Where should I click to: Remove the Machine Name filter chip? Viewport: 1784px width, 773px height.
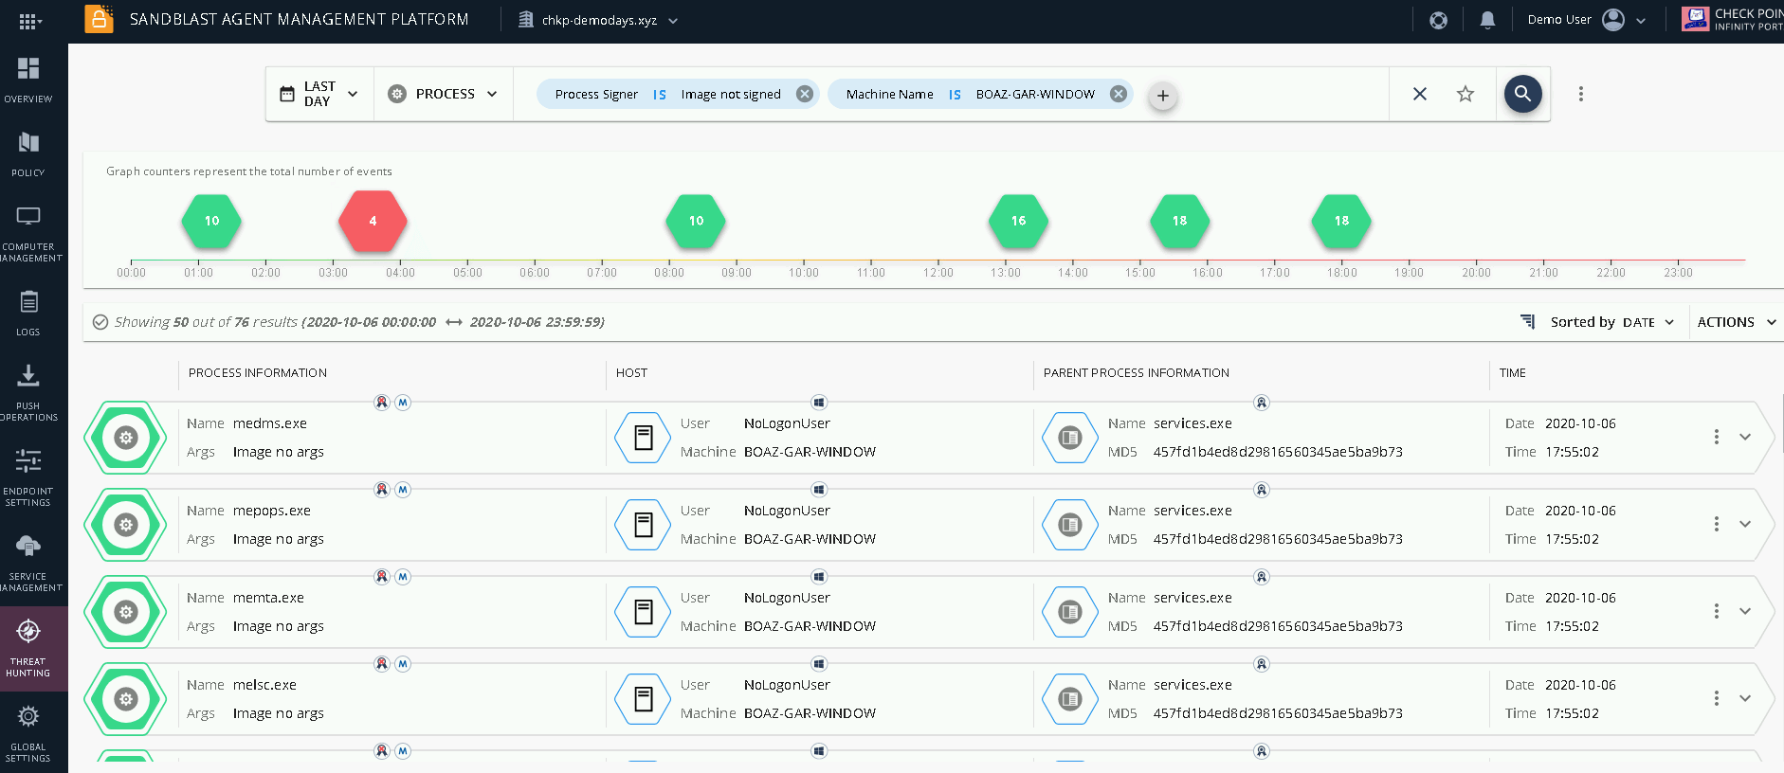(x=1119, y=94)
